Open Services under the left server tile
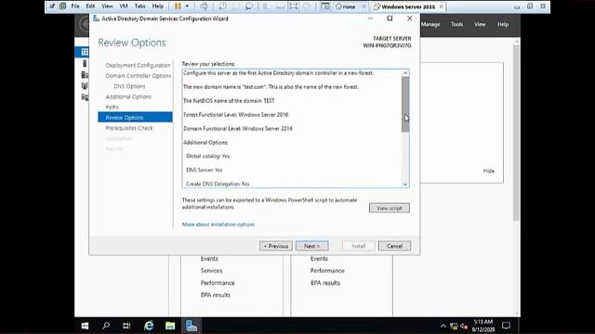 point(211,271)
